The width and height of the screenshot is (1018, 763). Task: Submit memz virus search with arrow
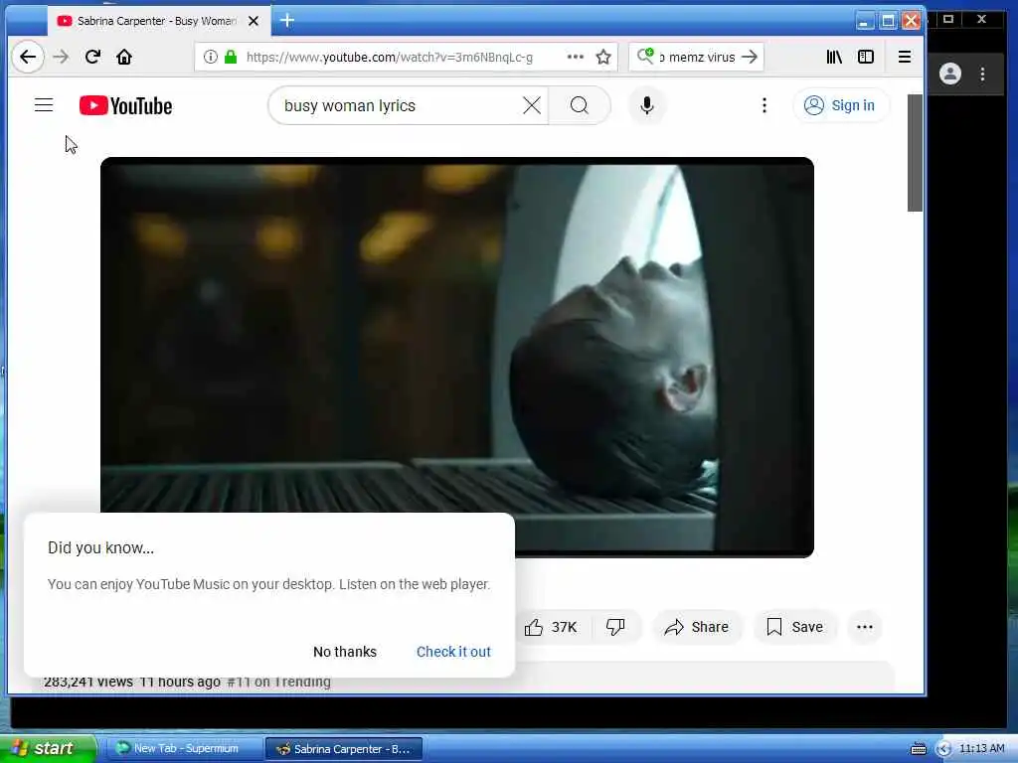(x=750, y=57)
